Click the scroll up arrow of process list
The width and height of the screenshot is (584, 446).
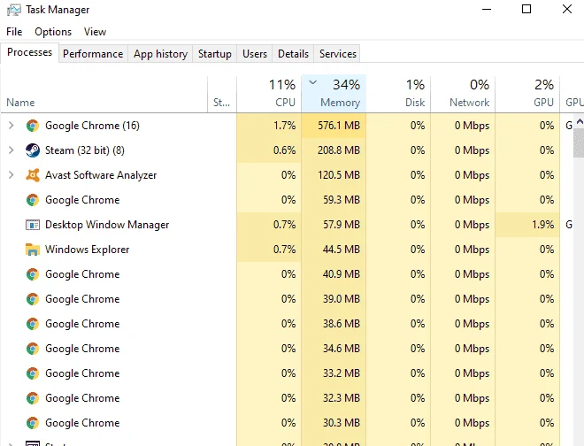[x=580, y=121]
